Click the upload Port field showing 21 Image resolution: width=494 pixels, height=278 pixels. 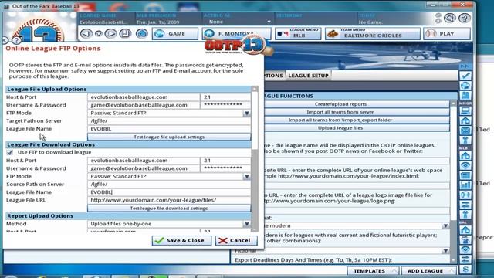225,97
